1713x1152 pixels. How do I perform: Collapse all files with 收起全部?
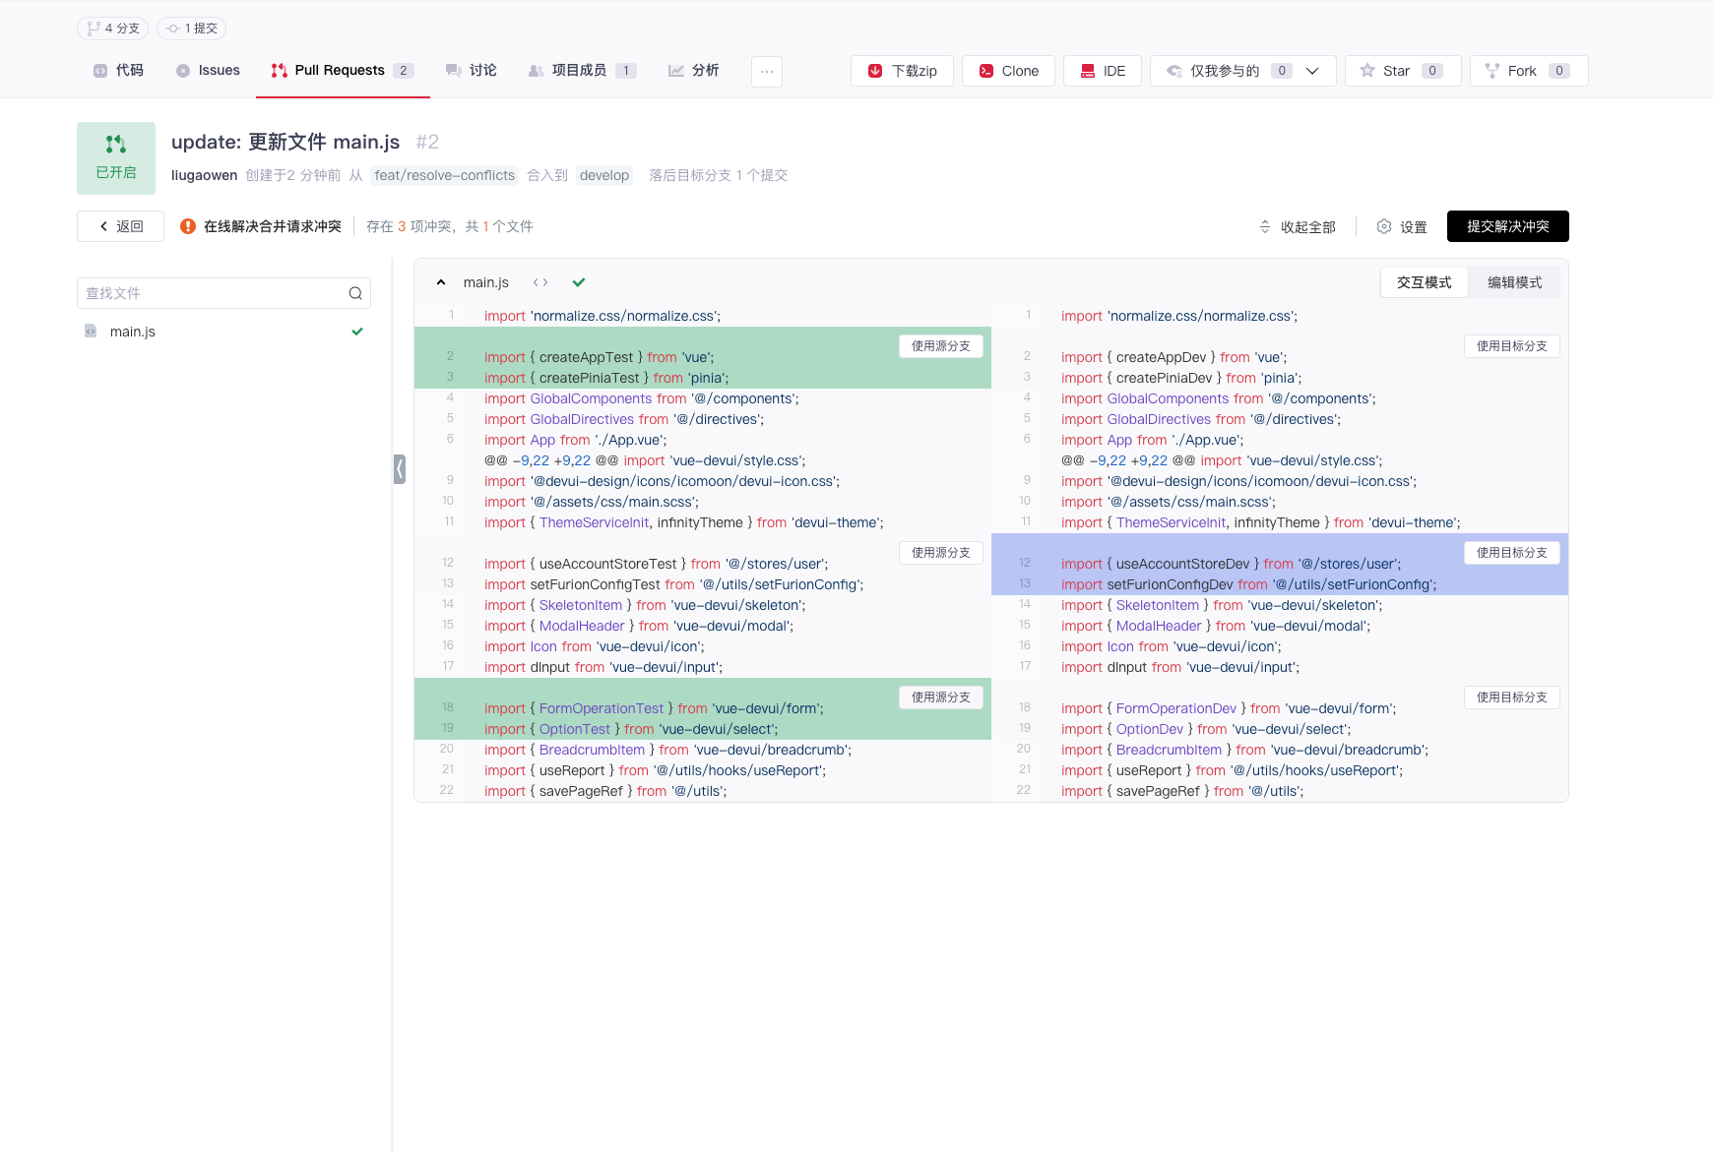coord(1298,227)
